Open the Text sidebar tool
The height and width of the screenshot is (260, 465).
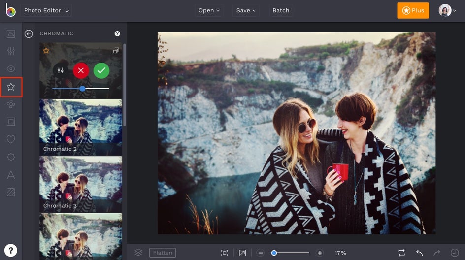click(x=11, y=175)
